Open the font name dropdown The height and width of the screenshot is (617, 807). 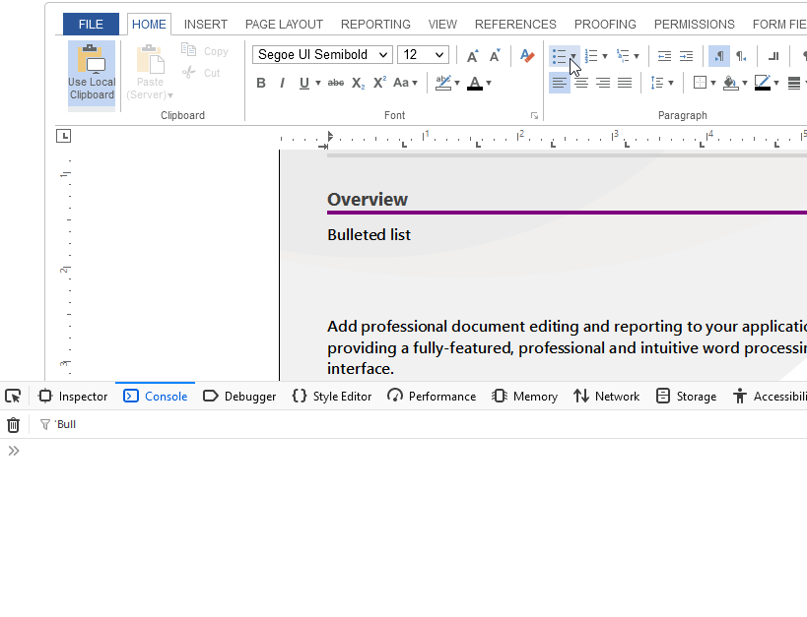click(383, 55)
